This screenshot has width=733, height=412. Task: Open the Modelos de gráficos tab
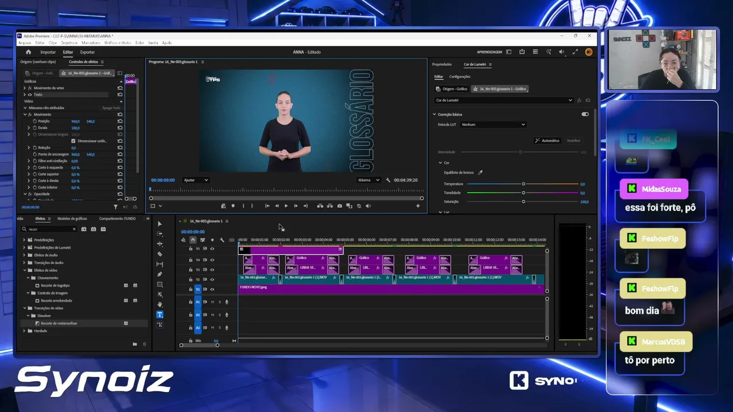(x=72, y=219)
